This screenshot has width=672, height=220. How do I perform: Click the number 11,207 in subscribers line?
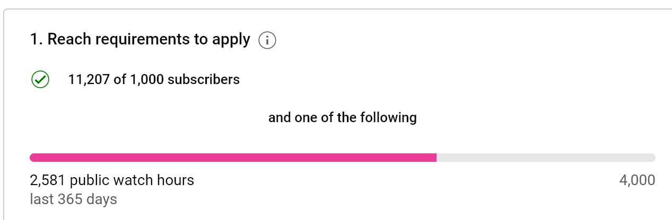point(89,80)
